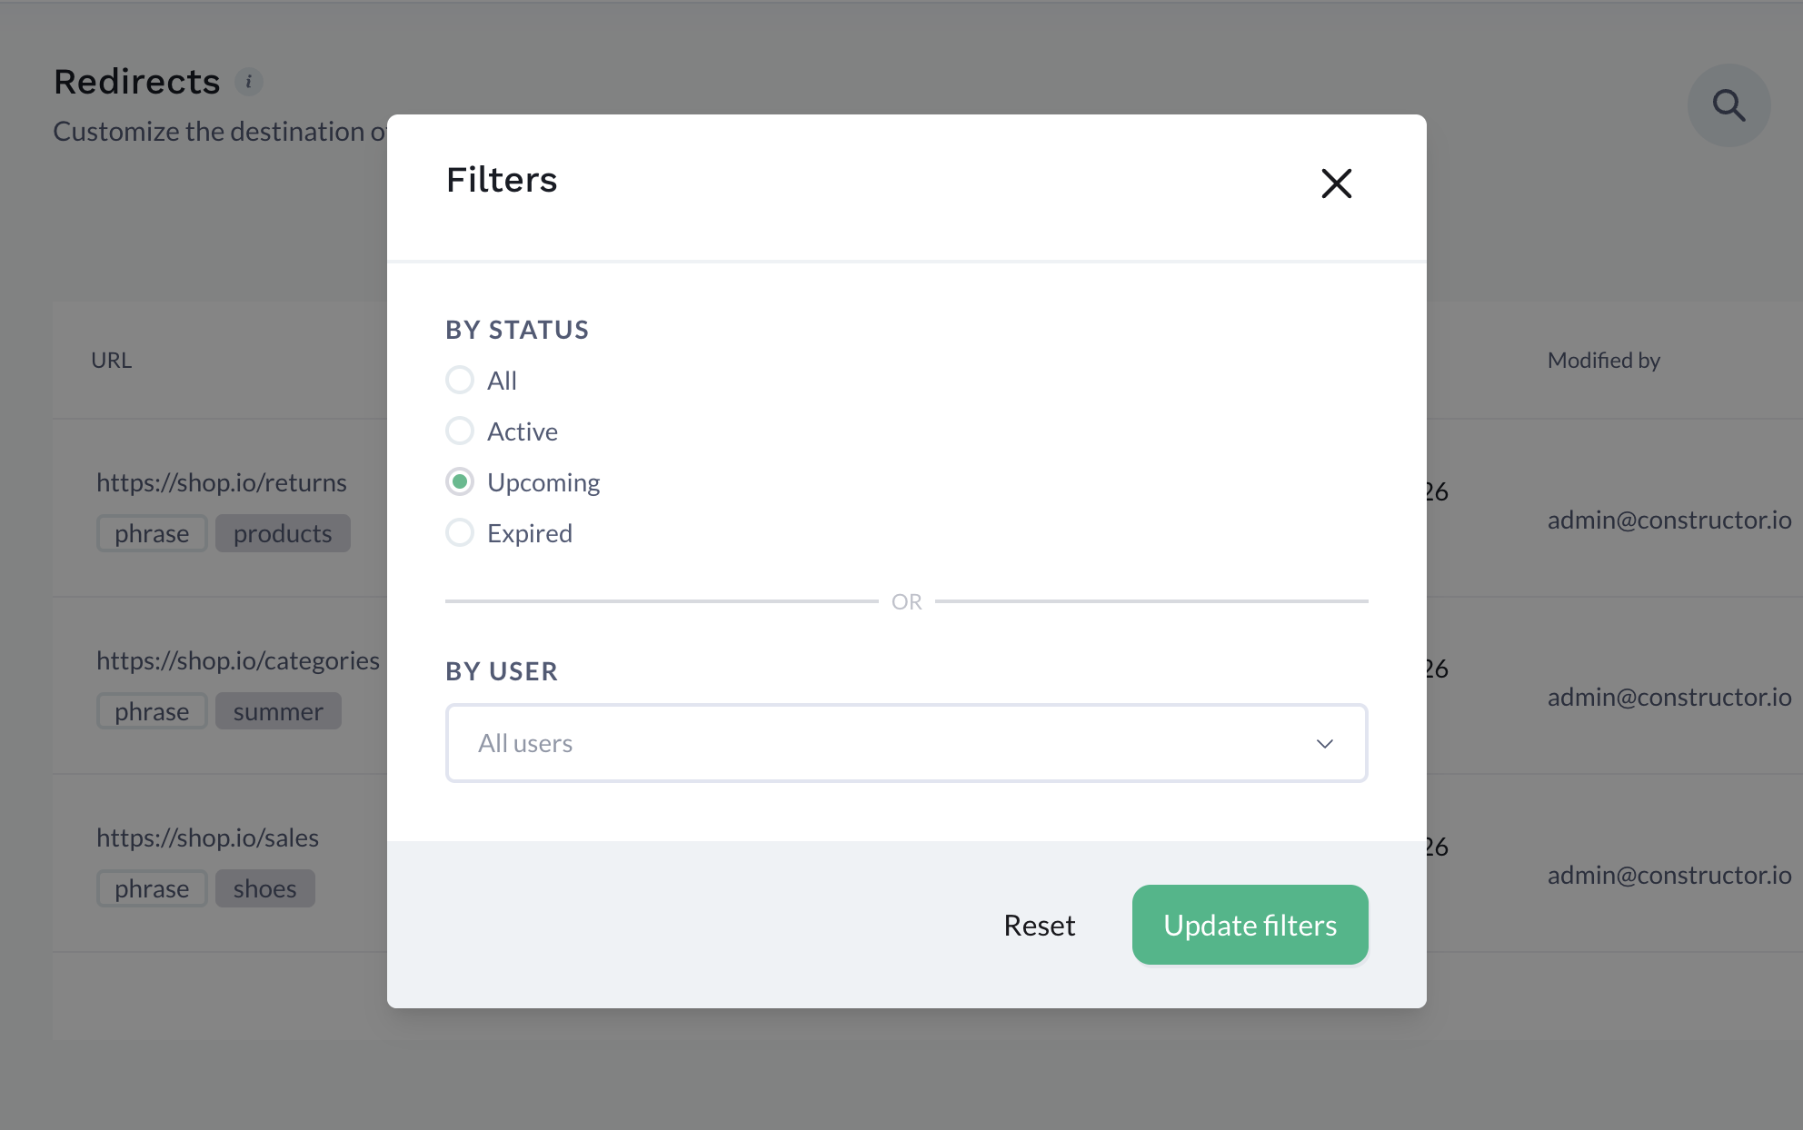Image resolution: width=1803 pixels, height=1130 pixels.
Task: Click the shoes tag chip
Action: pos(264,888)
